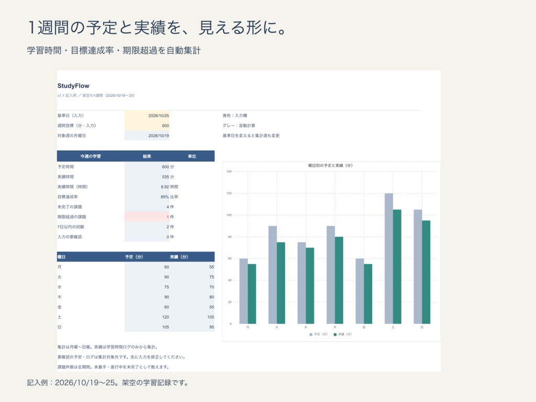
Task: Click the 140 y-axis label
Action: pos(229,172)
